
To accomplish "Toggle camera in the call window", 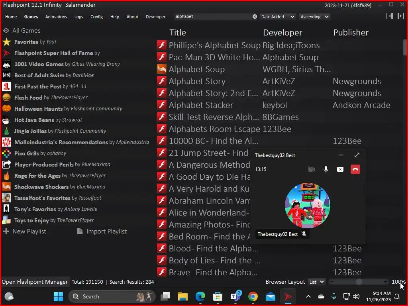I will pos(312,169).
